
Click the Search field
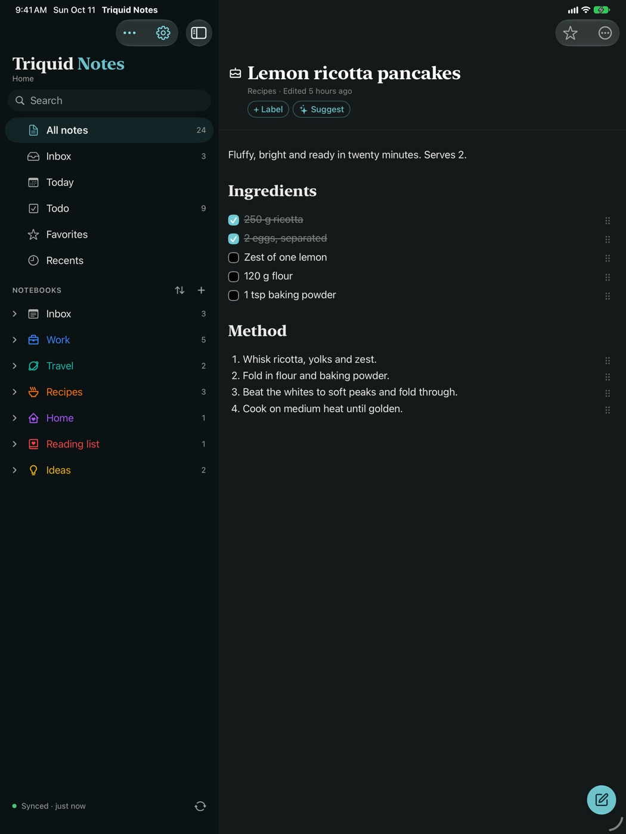point(109,101)
